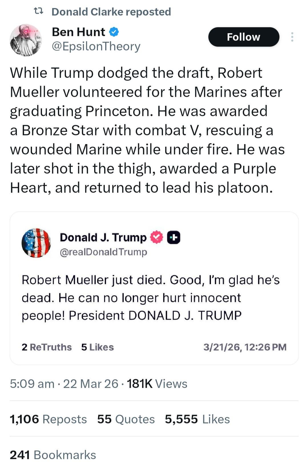View the quoted post's 5 Likes
Viewport: 304px width, 469px height.
tap(97, 347)
